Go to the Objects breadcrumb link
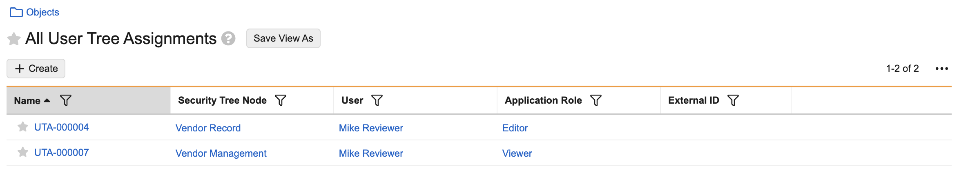The image size is (959, 173). pos(42,12)
